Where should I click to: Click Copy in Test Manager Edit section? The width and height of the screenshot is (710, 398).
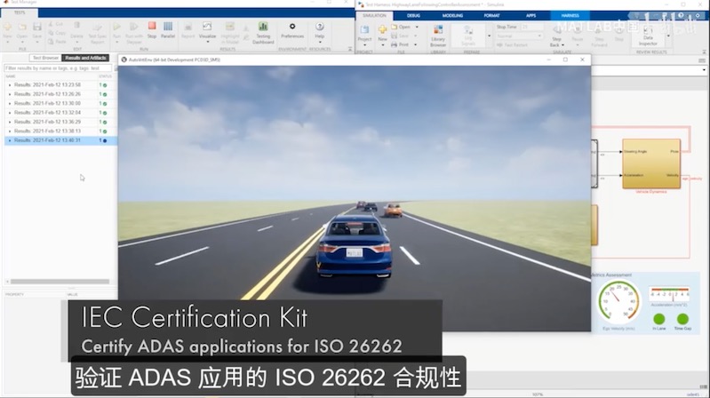pyautogui.click(x=57, y=33)
